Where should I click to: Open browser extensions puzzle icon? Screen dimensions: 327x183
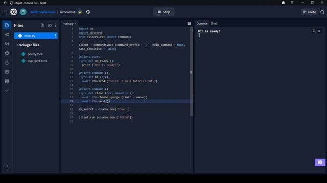tap(283, 3)
